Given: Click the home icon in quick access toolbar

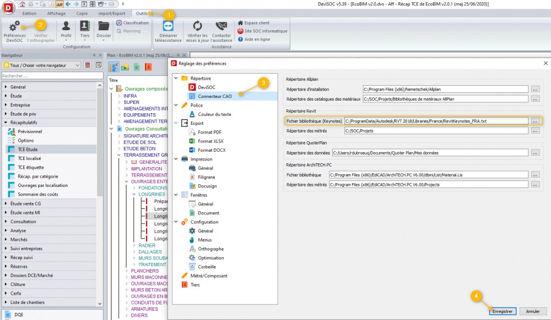Looking at the screenshot, I should coord(23,4).
